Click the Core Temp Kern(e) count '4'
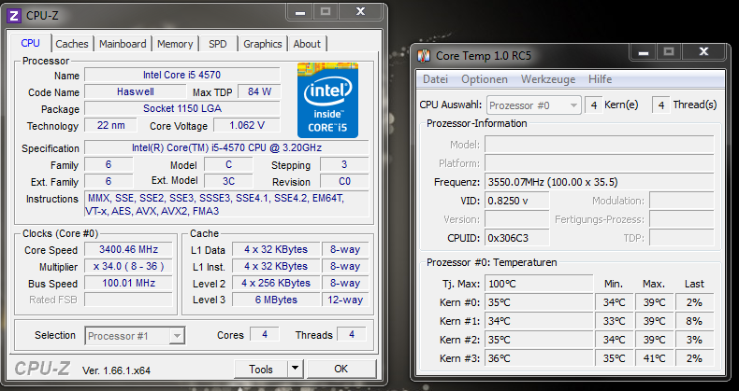Viewport: 739px width, 391px height. click(x=594, y=105)
